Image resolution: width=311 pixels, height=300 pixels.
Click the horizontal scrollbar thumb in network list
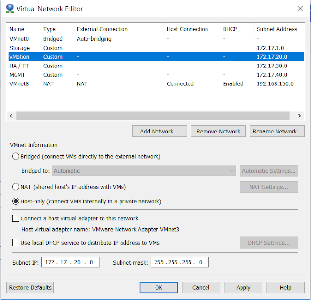click(x=153, y=116)
